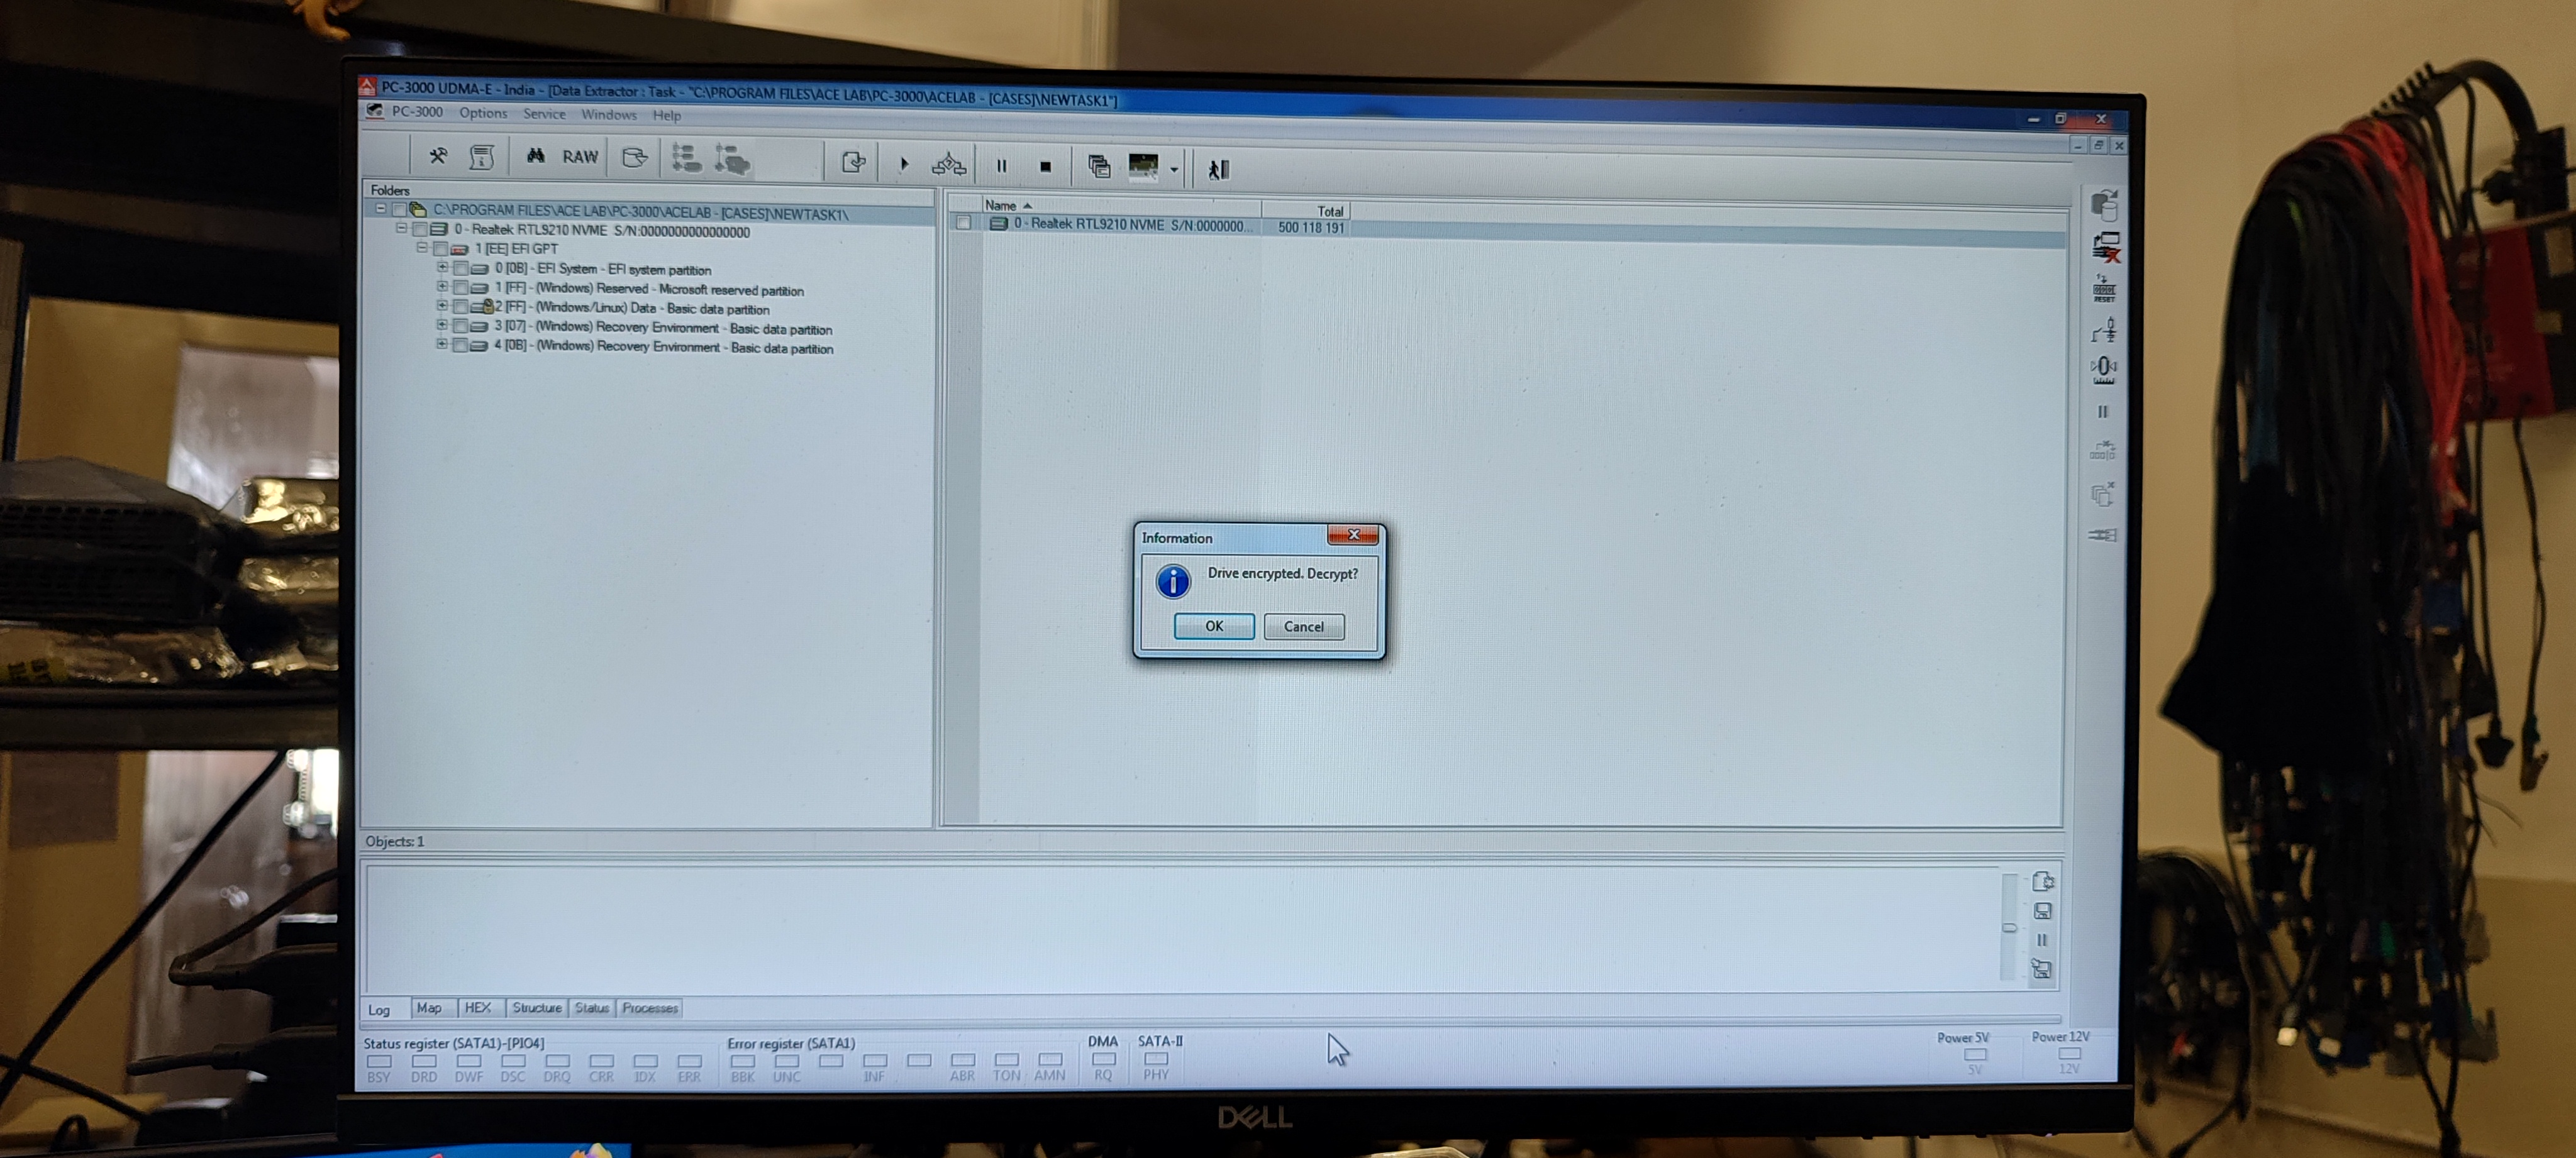Open the binoculars search tool
2576x1158 pixels.
click(535, 156)
